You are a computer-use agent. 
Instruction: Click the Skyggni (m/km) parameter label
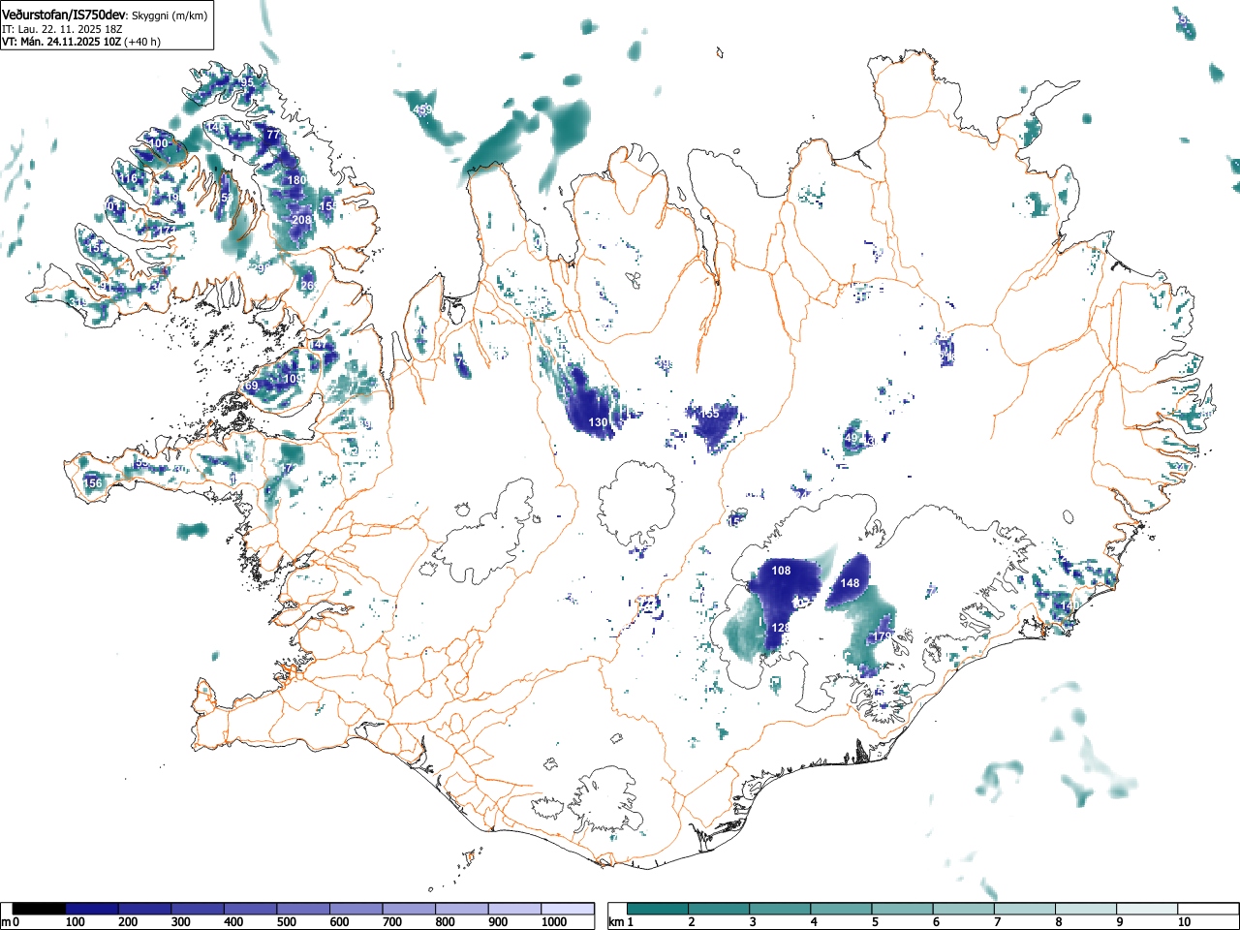169,16
